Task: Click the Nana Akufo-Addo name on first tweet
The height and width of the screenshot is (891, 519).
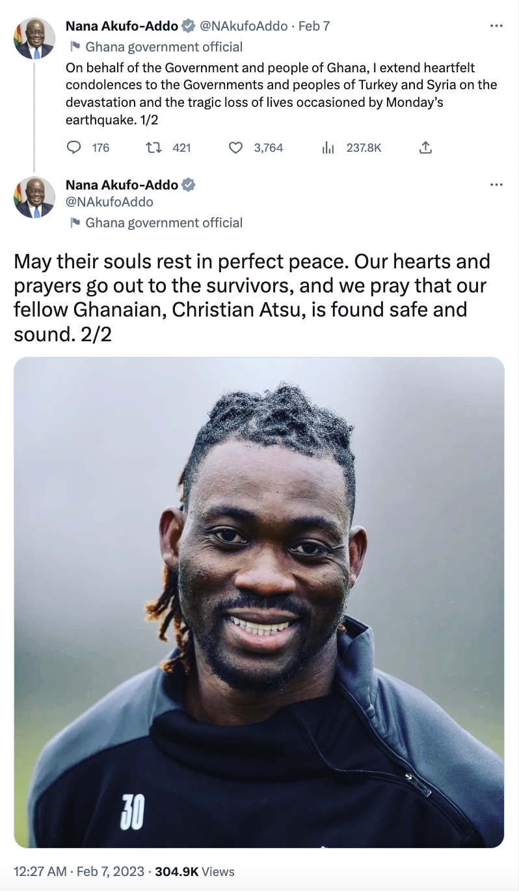Action: tap(122, 27)
